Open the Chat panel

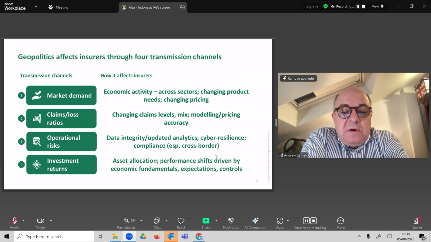[157, 223]
